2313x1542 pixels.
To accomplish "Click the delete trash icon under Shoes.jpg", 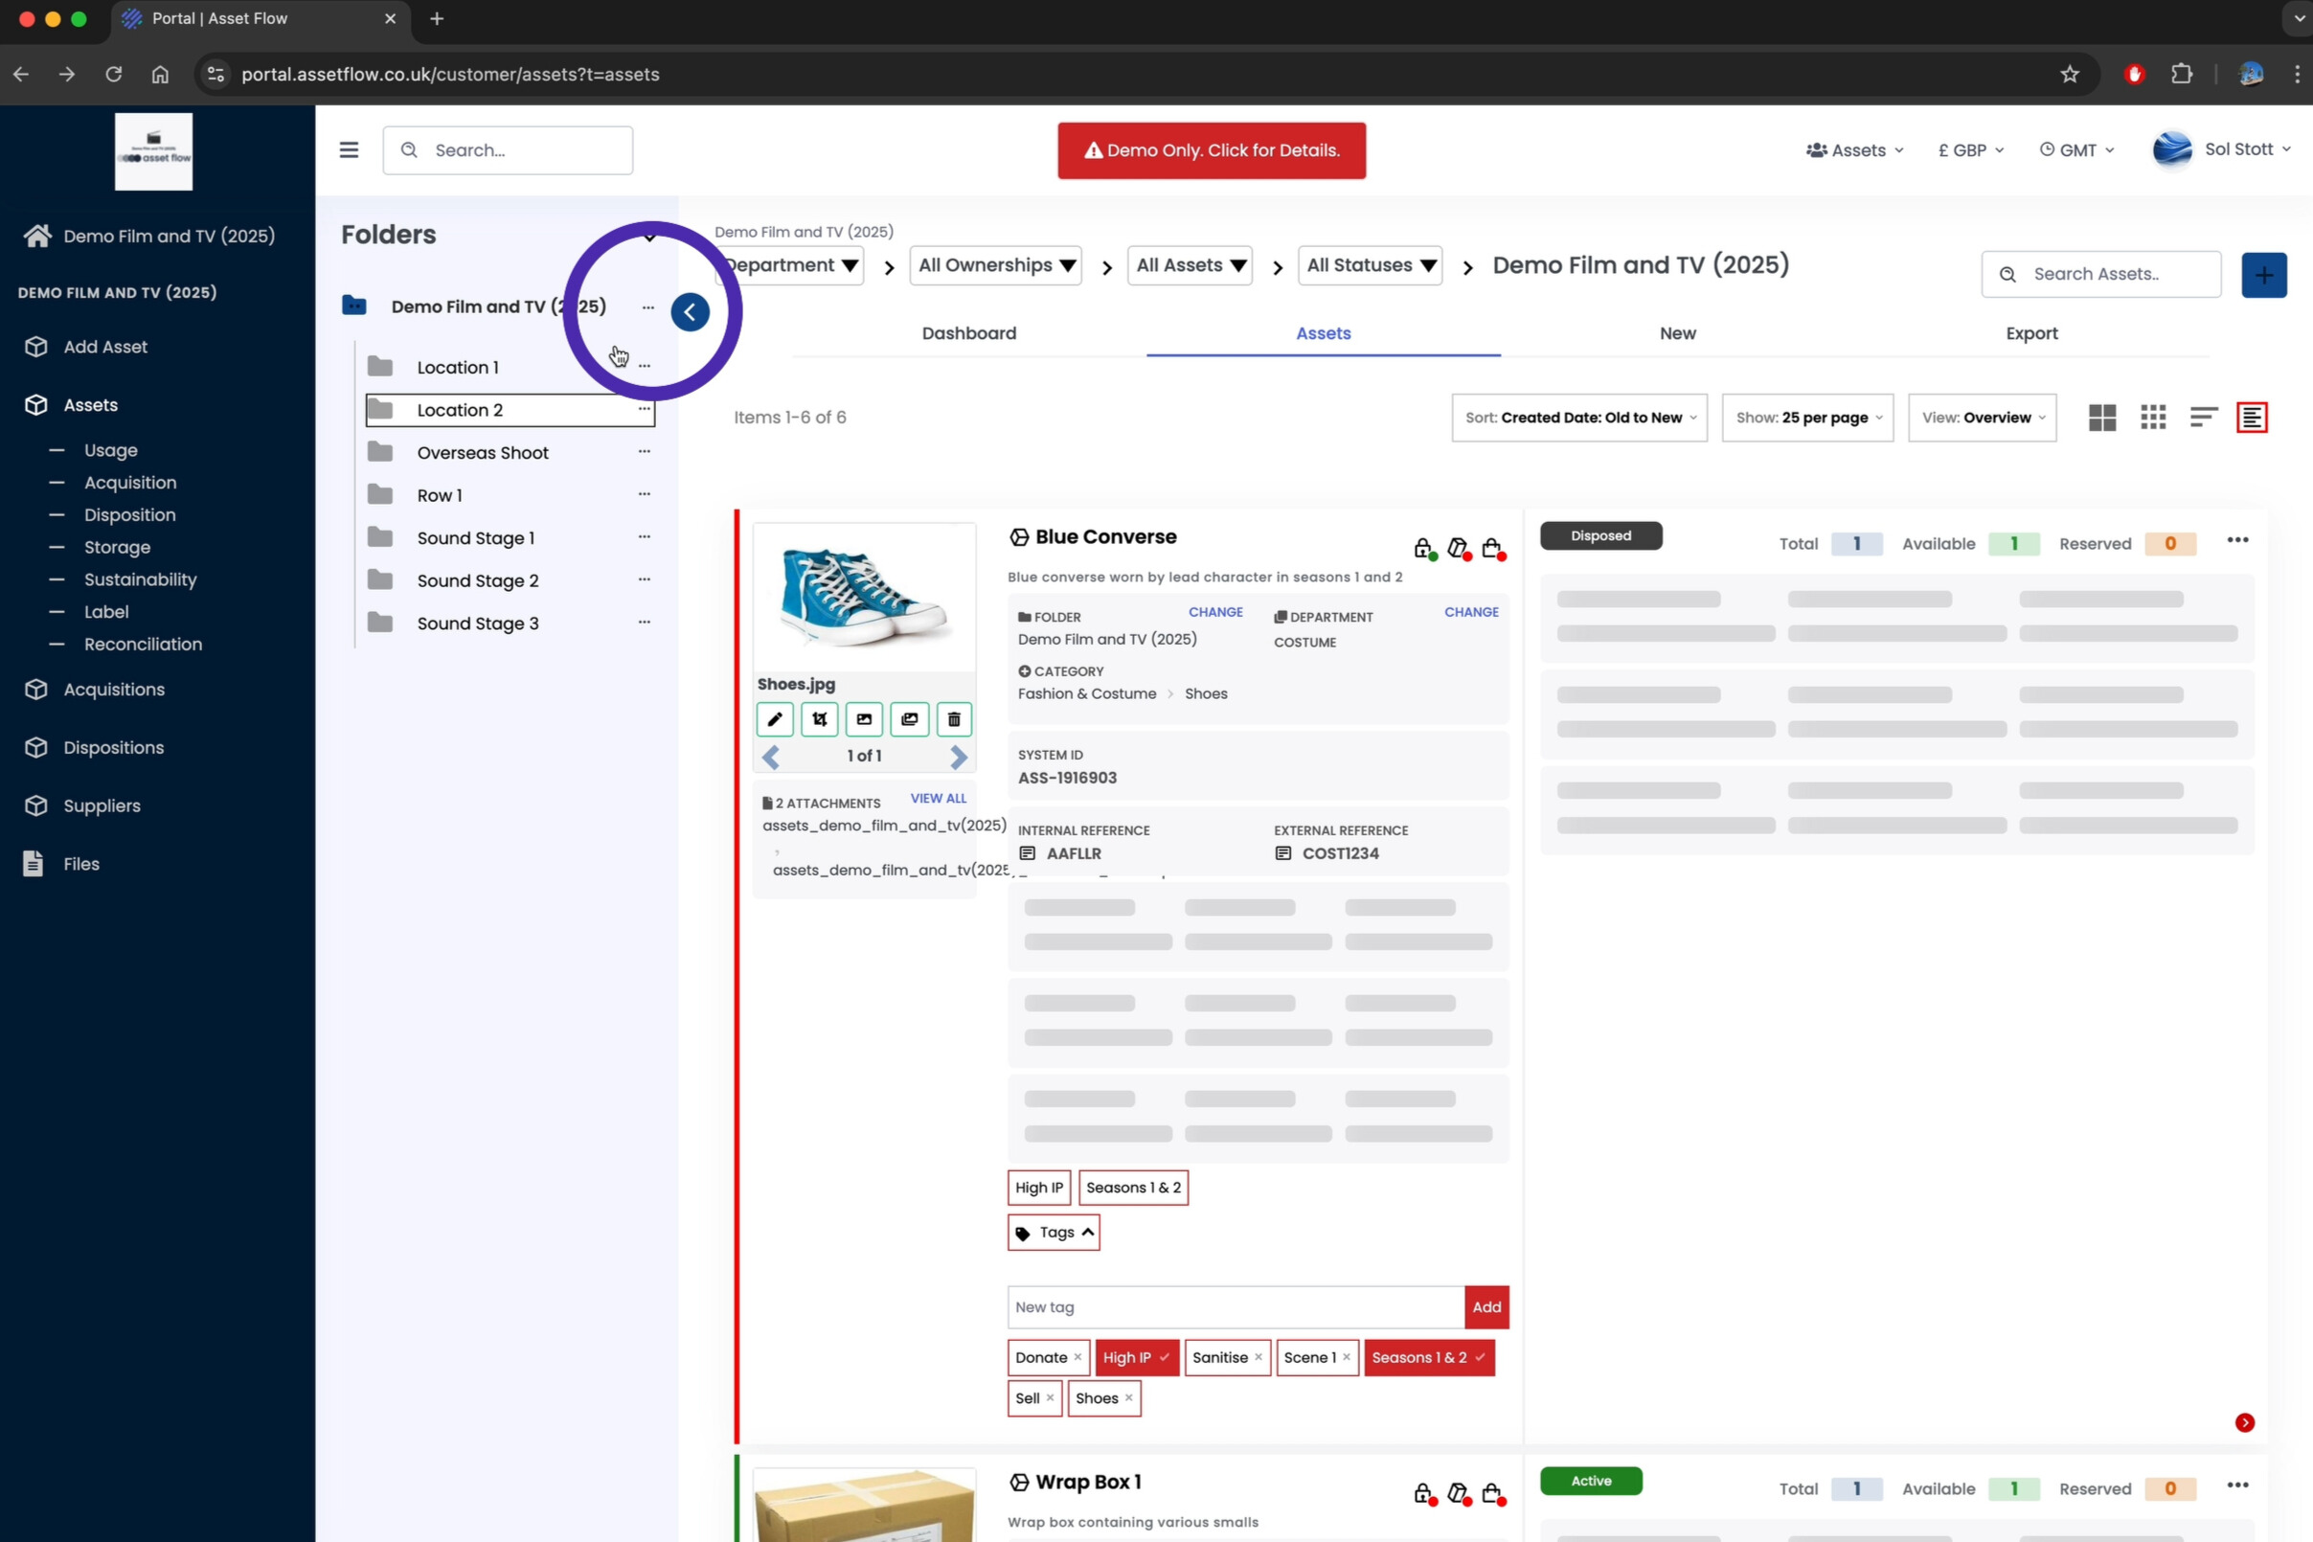I will tap(953, 719).
